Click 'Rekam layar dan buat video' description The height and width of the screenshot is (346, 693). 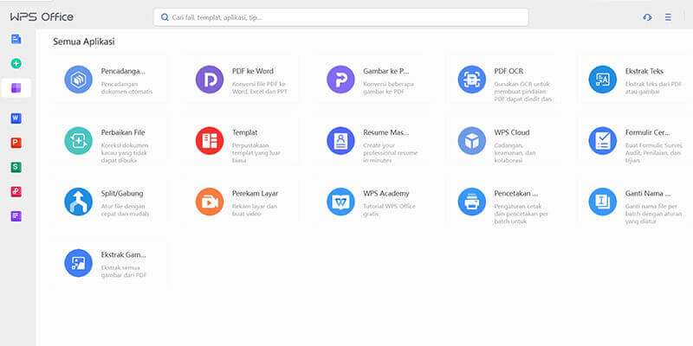255,210
